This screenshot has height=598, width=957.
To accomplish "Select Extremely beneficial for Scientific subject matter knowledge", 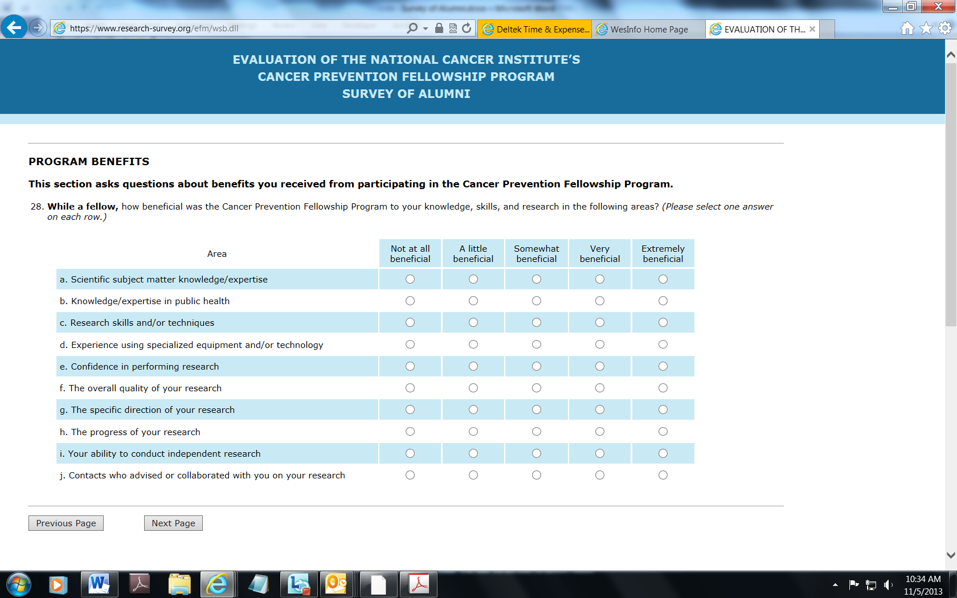I will pos(663,279).
